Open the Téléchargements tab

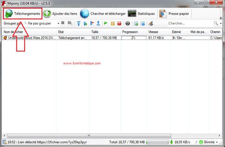pyautogui.click(x=22, y=14)
